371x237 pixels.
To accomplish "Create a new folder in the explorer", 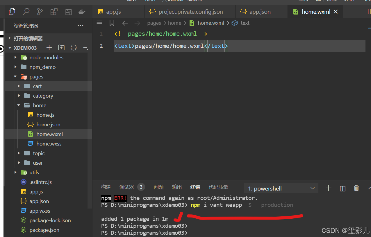I will click(61, 48).
